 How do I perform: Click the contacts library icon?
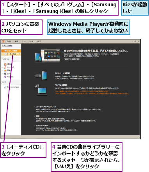point(5,64)
